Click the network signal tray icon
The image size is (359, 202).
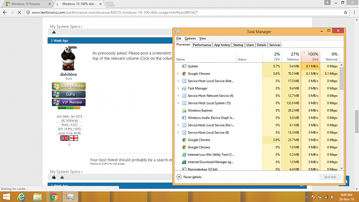point(326,197)
